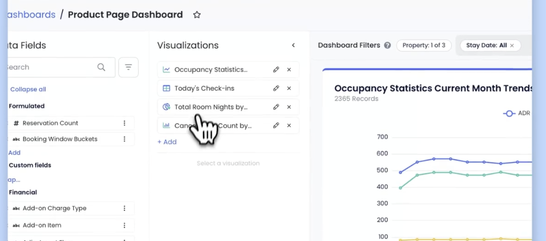Screen dimensions: 546x241
Task: Collapse the Financial section header
Action: tap(23, 192)
